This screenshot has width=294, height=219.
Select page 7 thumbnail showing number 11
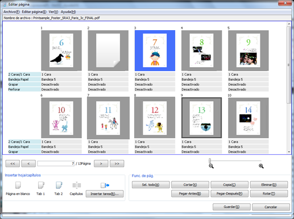(x=108, y=118)
